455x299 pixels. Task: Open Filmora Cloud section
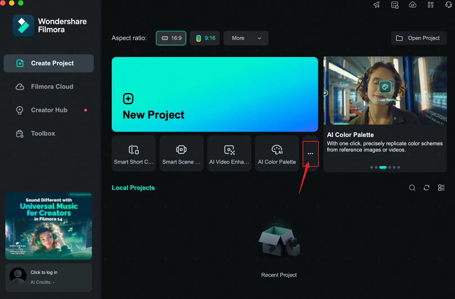click(x=49, y=87)
